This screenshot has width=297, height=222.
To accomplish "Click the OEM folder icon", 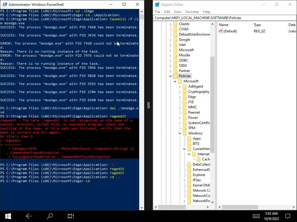I will tap(175, 66).
